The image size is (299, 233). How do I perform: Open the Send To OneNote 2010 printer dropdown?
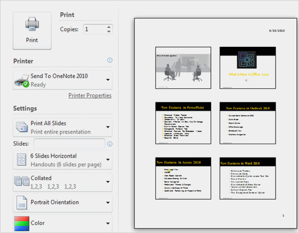(108, 80)
